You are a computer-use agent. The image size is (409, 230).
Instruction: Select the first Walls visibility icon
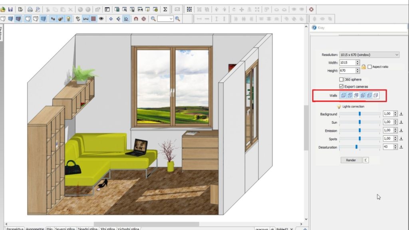[x=342, y=95]
